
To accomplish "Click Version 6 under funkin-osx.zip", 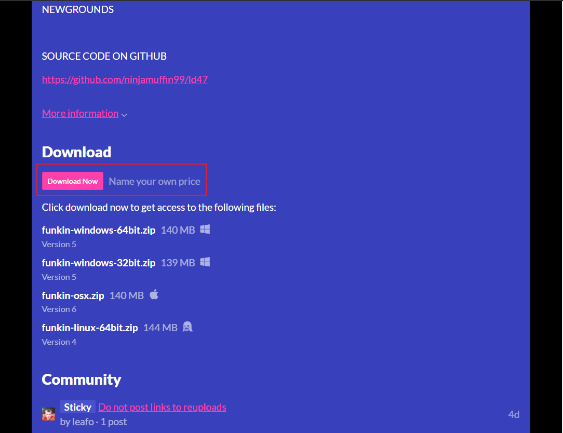I will [x=59, y=309].
